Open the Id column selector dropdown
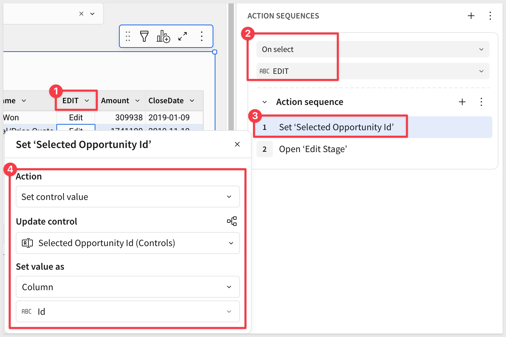Image resolution: width=506 pixels, height=337 pixels. tap(128, 311)
